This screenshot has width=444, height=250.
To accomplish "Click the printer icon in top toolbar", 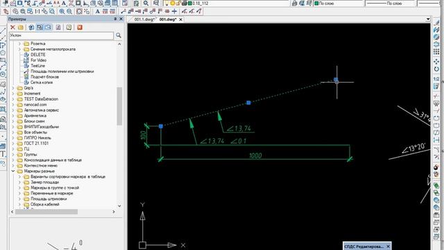I will (184, 3).
